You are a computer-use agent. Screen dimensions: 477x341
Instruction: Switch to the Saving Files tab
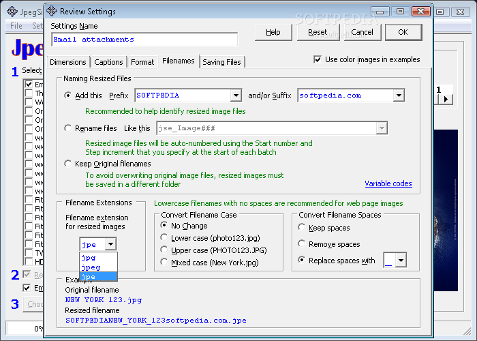click(x=221, y=62)
